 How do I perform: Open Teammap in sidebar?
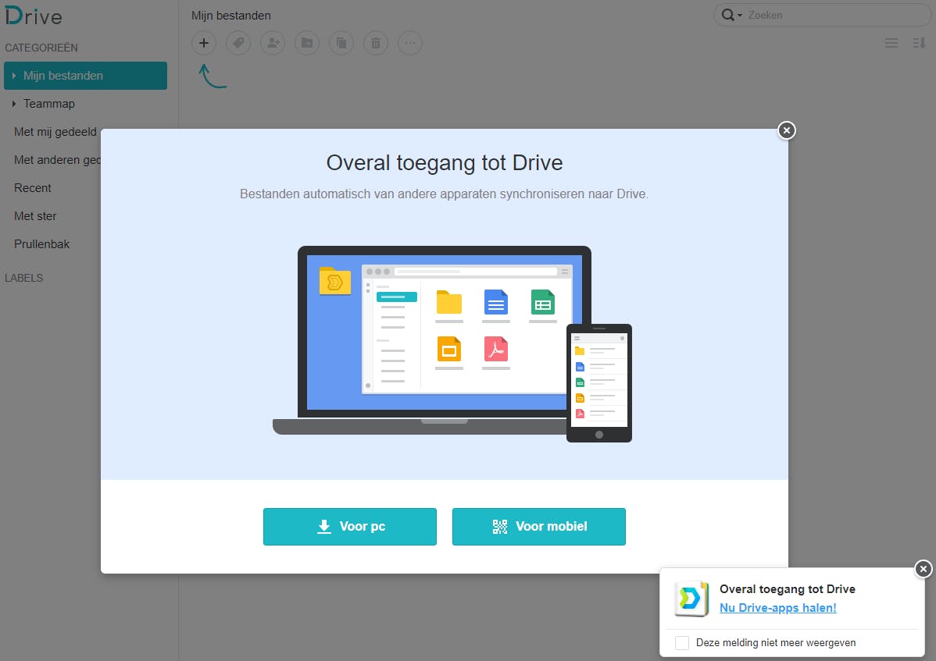(49, 104)
